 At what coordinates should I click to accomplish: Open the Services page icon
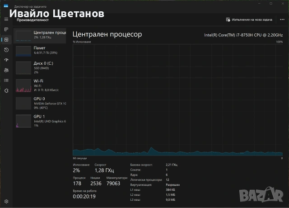(6, 90)
